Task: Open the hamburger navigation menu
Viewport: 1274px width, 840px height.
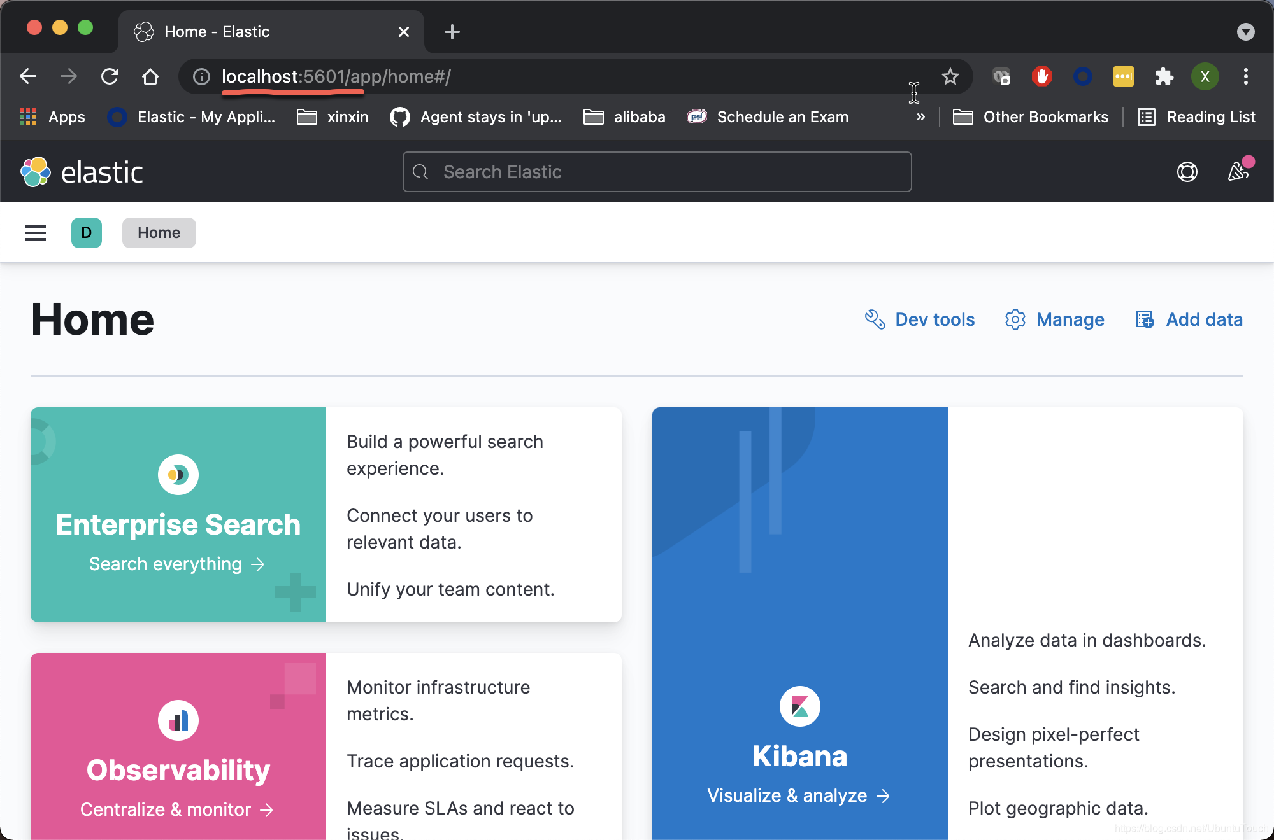Action: click(x=36, y=233)
